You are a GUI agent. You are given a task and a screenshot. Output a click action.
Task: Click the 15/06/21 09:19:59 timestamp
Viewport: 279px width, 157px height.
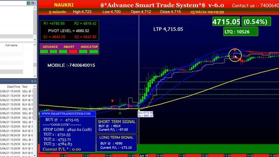pyautogui.click(x=207, y=12)
